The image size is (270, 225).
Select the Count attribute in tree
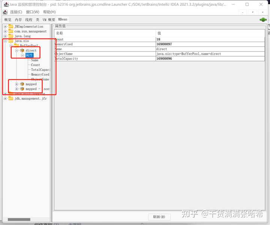[36, 65]
